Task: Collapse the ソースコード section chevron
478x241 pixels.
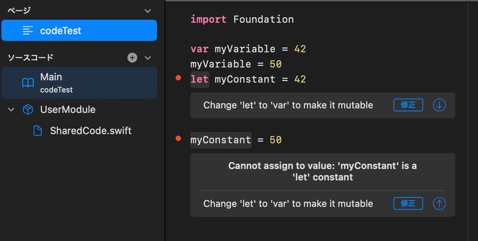Action: [148, 58]
